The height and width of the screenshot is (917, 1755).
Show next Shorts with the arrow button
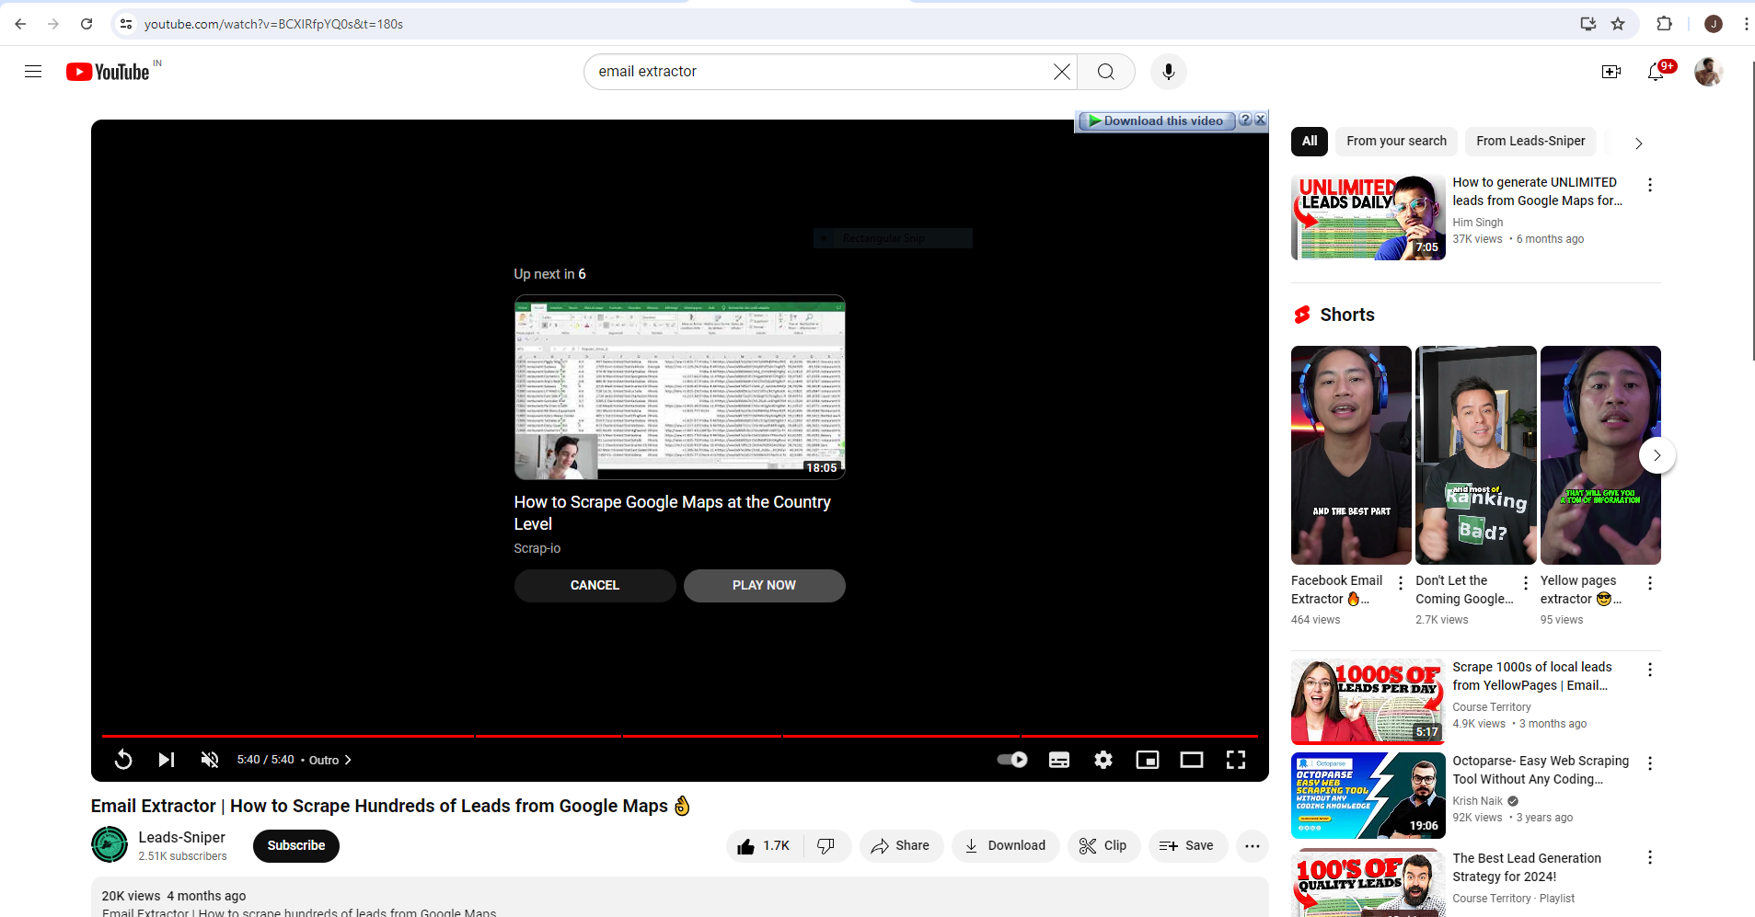coord(1657,455)
